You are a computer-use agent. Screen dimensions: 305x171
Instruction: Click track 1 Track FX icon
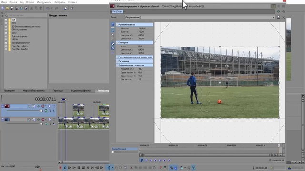(38, 106)
